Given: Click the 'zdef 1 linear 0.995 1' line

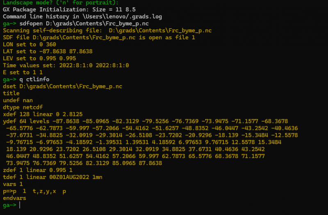Looking at the screenshot, I should point(37,170).
